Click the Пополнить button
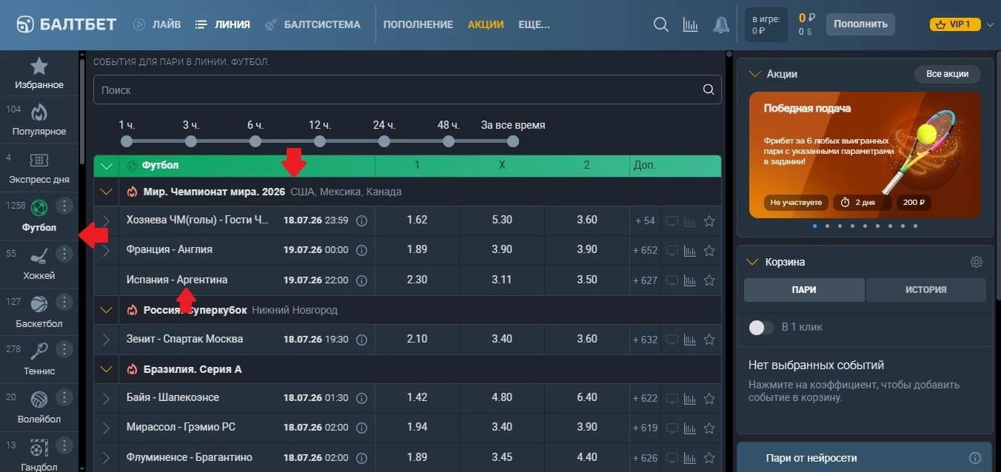The height and width of the screenshot is (472, 1001). tap(860, 24)
